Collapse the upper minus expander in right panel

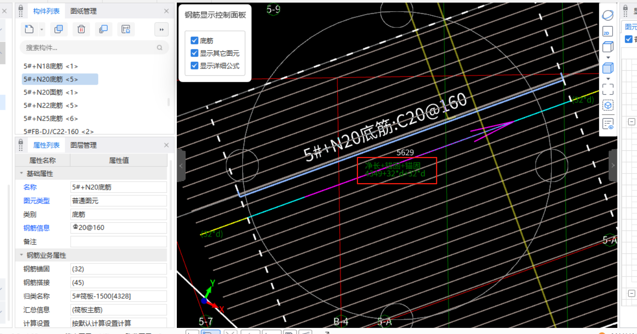click(631, 122)
